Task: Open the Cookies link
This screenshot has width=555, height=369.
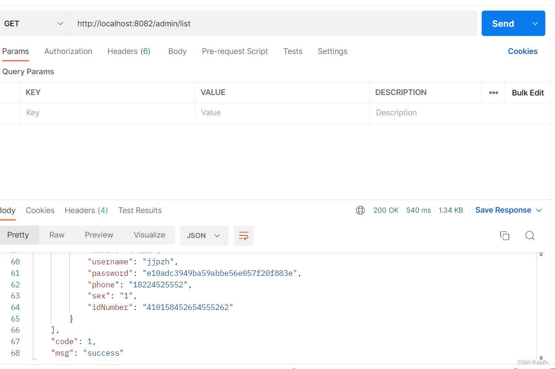Action: click(523, 51)
